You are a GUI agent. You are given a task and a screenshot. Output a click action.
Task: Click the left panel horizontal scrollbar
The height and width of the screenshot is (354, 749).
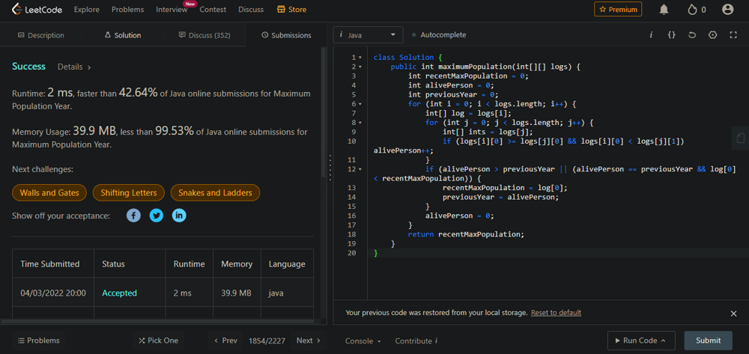coord(157,322)
